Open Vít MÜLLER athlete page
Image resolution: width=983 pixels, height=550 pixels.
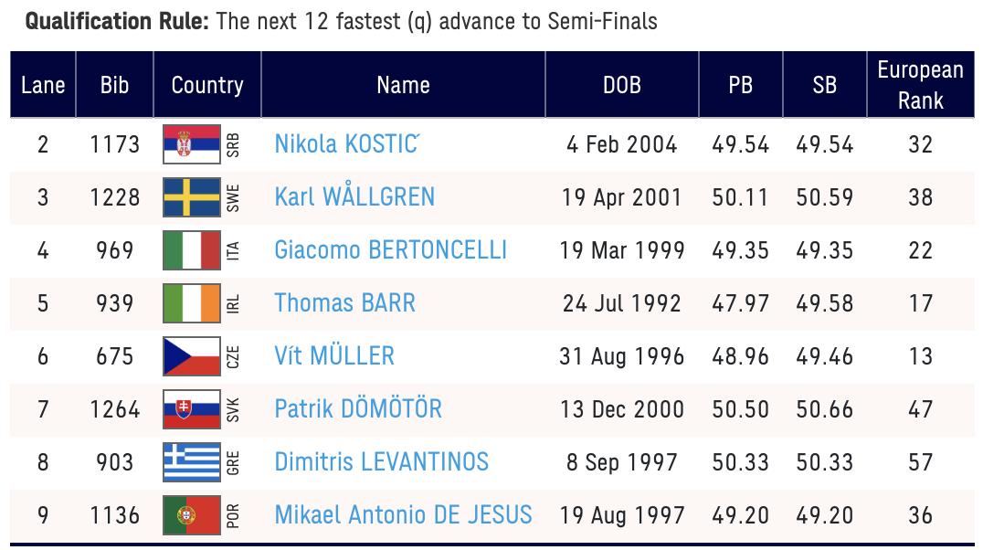pos(334,356)
